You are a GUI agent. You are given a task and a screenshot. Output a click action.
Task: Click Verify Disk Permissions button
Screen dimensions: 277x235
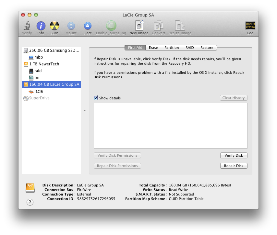(117, 155)
